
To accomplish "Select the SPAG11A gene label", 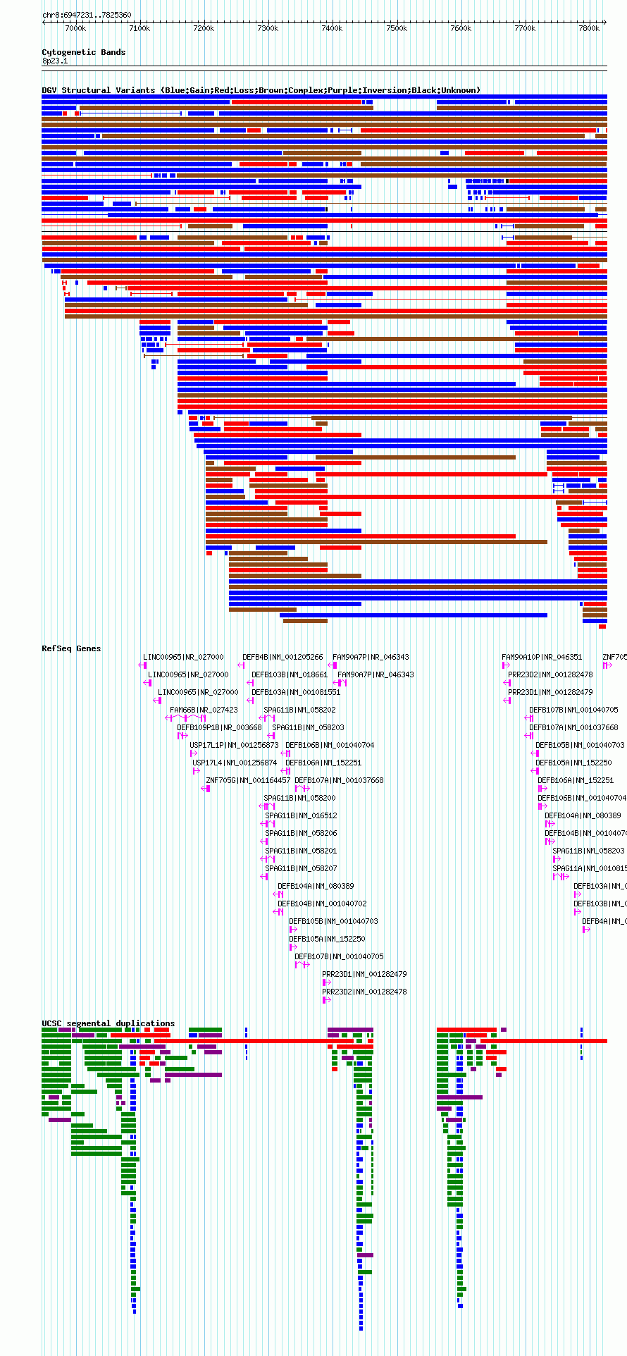I will [589, 868].
